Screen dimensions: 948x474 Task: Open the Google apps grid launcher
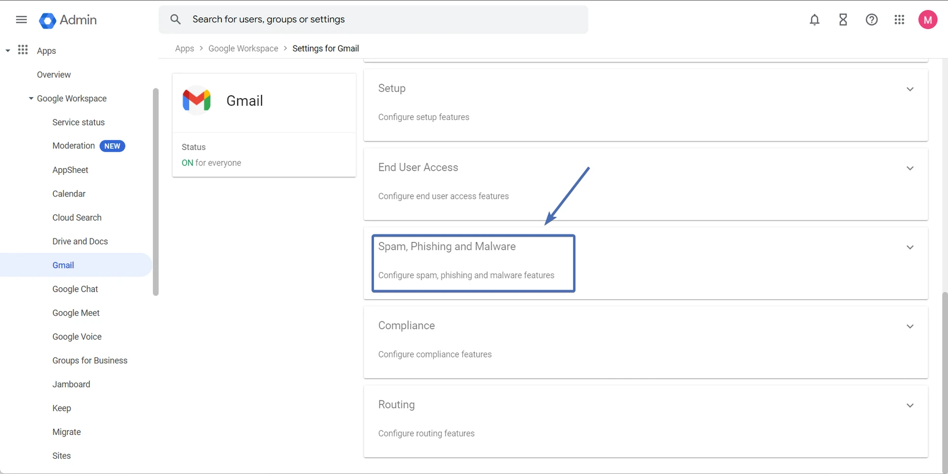click(x=899, y=20)
